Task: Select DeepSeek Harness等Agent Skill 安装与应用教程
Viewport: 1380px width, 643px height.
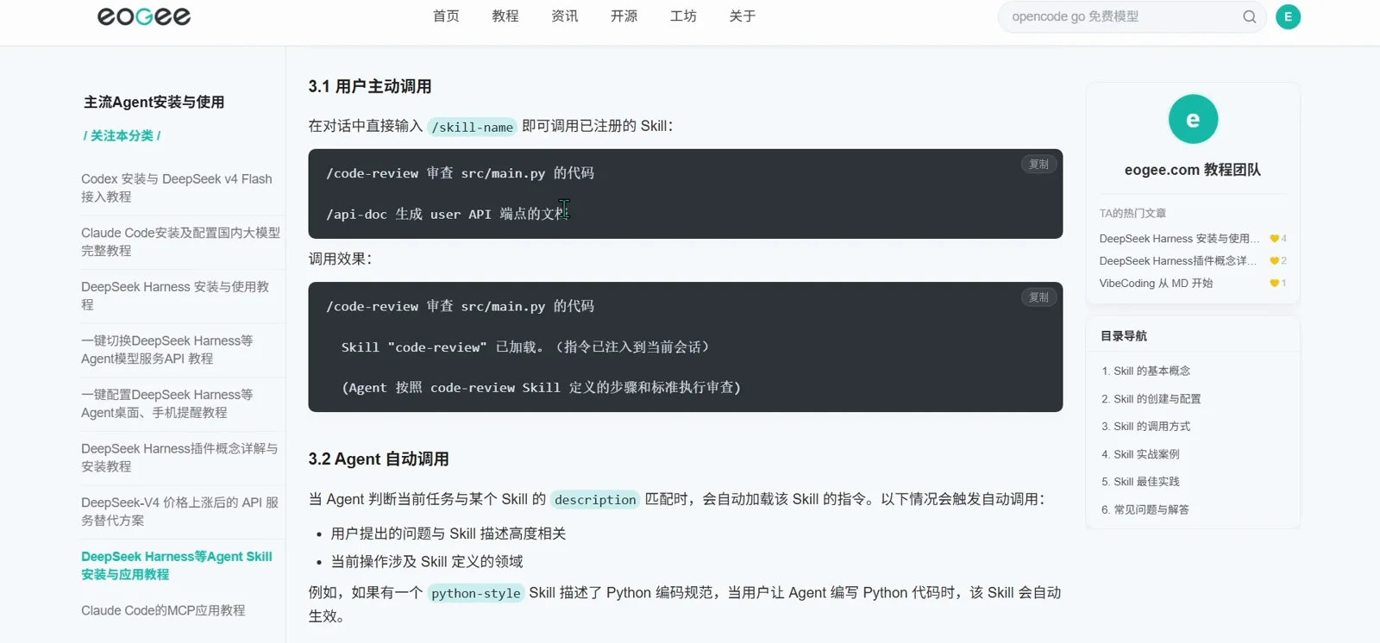Action: point(177,565)
